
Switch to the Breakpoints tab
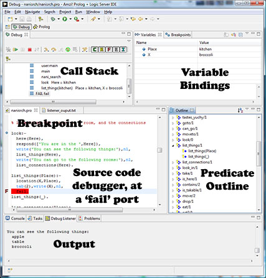[x=178, y=35]
